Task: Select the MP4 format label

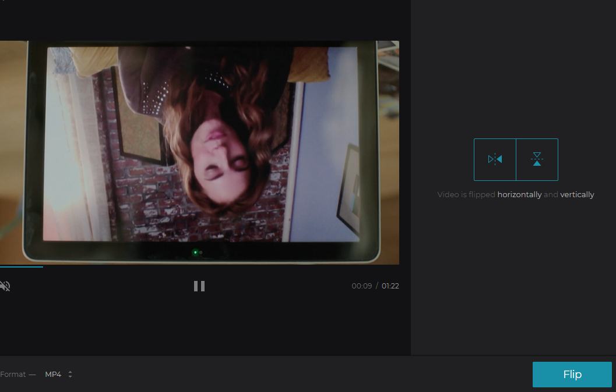Action: [52, 374]
